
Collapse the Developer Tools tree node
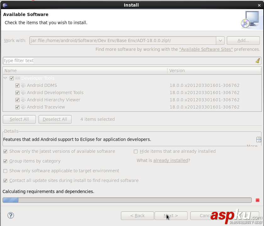(x=5, y=78)
